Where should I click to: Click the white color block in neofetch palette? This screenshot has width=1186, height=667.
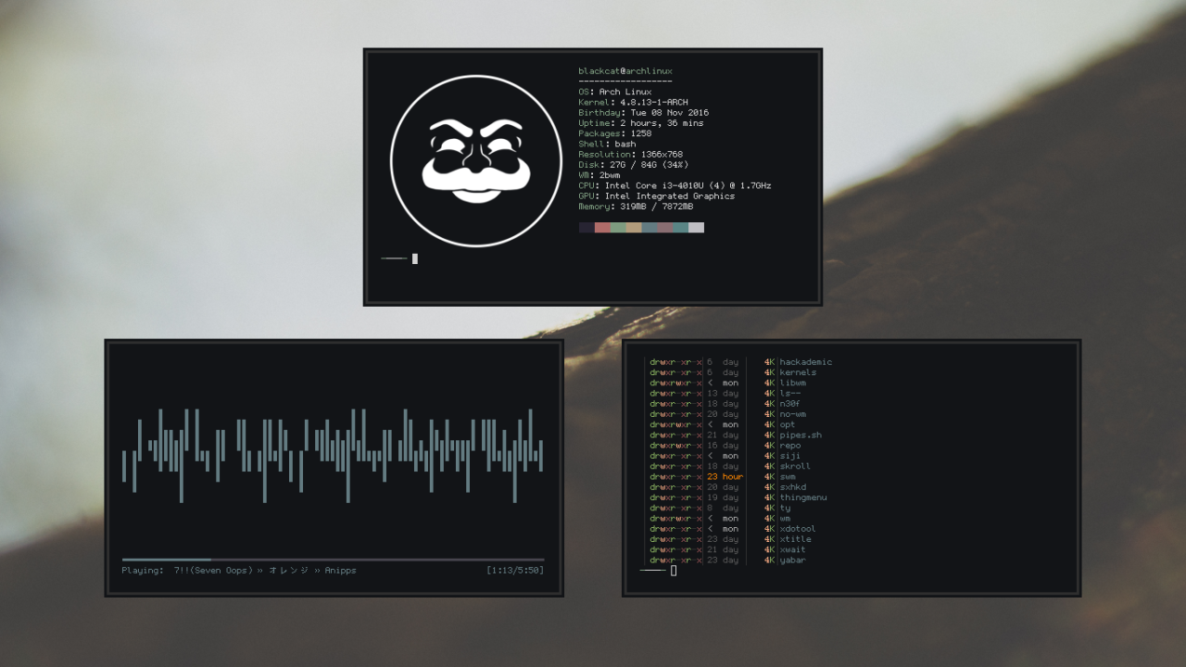[x=696, y=228]
